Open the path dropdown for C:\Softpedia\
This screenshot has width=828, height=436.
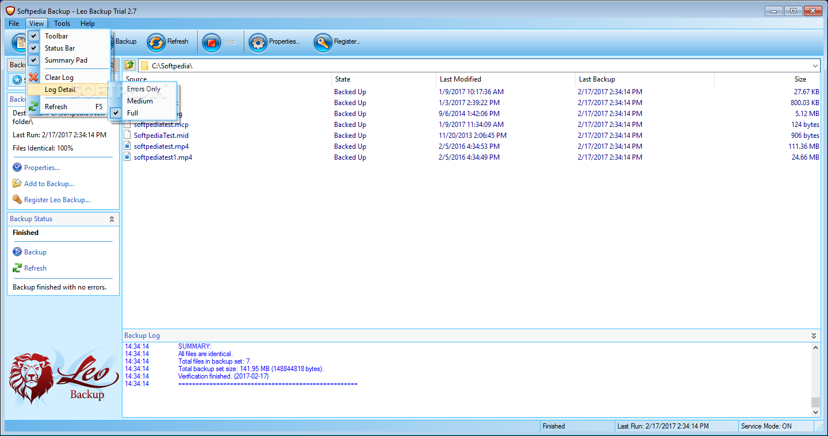click(x=815, y=65)
